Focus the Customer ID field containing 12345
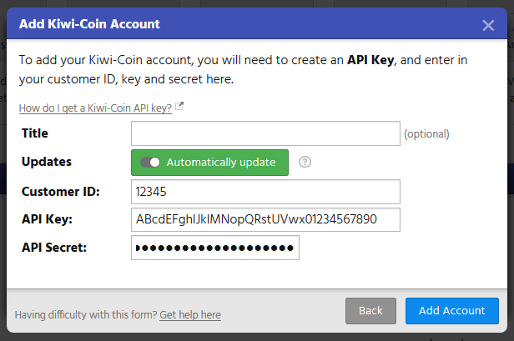The image size is (514, 341). coord(265,191)
